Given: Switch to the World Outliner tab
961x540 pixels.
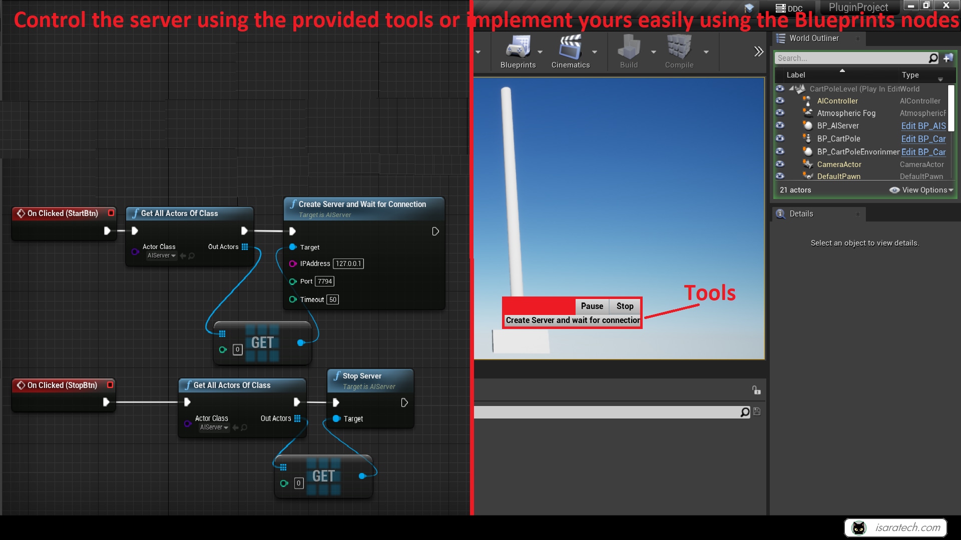Looking at the screenshot, I should [813, 38].
